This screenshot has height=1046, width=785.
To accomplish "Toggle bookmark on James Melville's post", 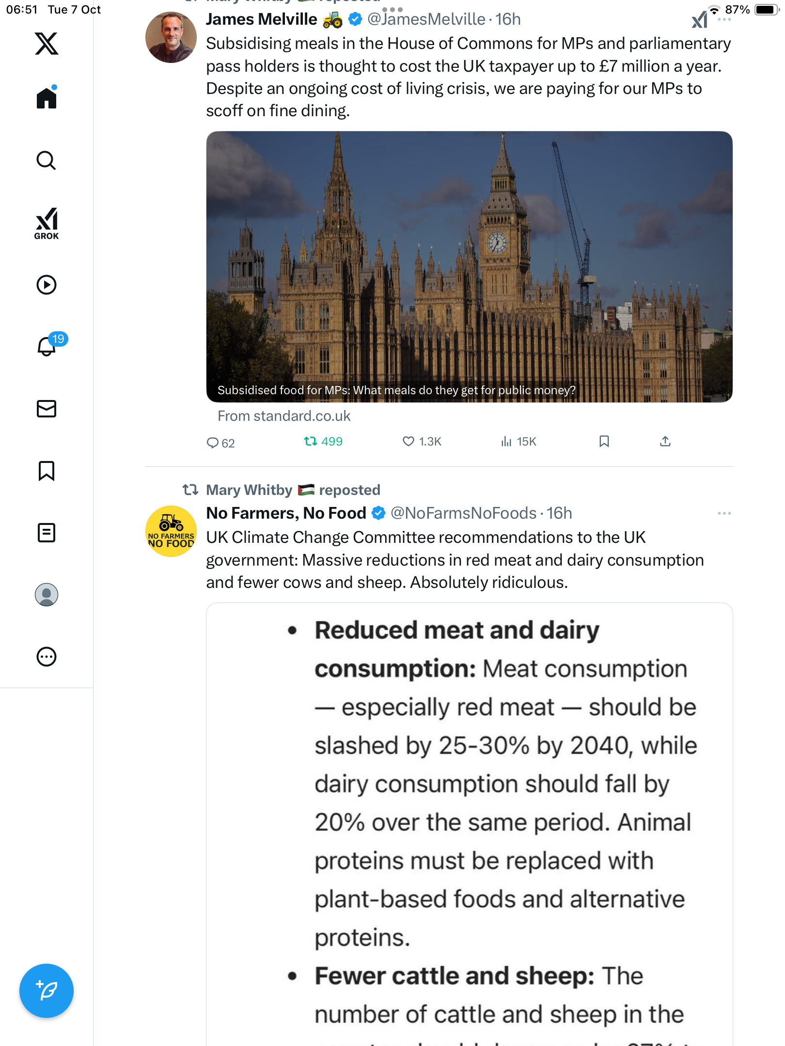I will point(604,441).
